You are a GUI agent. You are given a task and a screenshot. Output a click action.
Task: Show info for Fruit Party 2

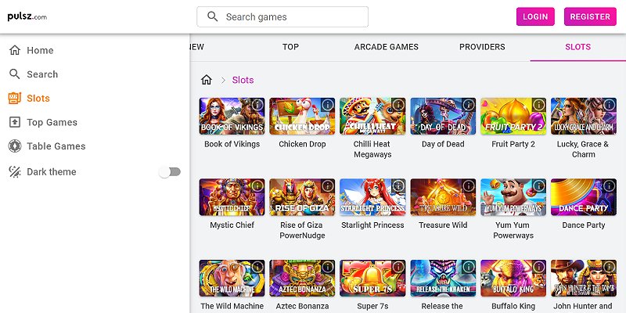point(539,105)
